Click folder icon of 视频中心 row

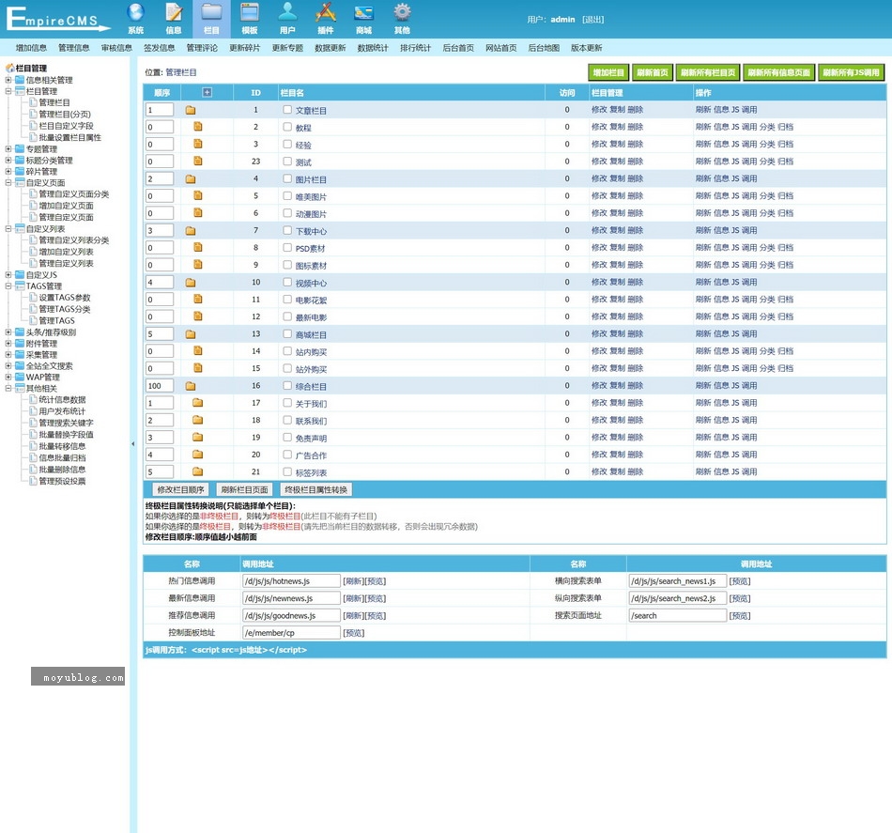click(191, 283)
